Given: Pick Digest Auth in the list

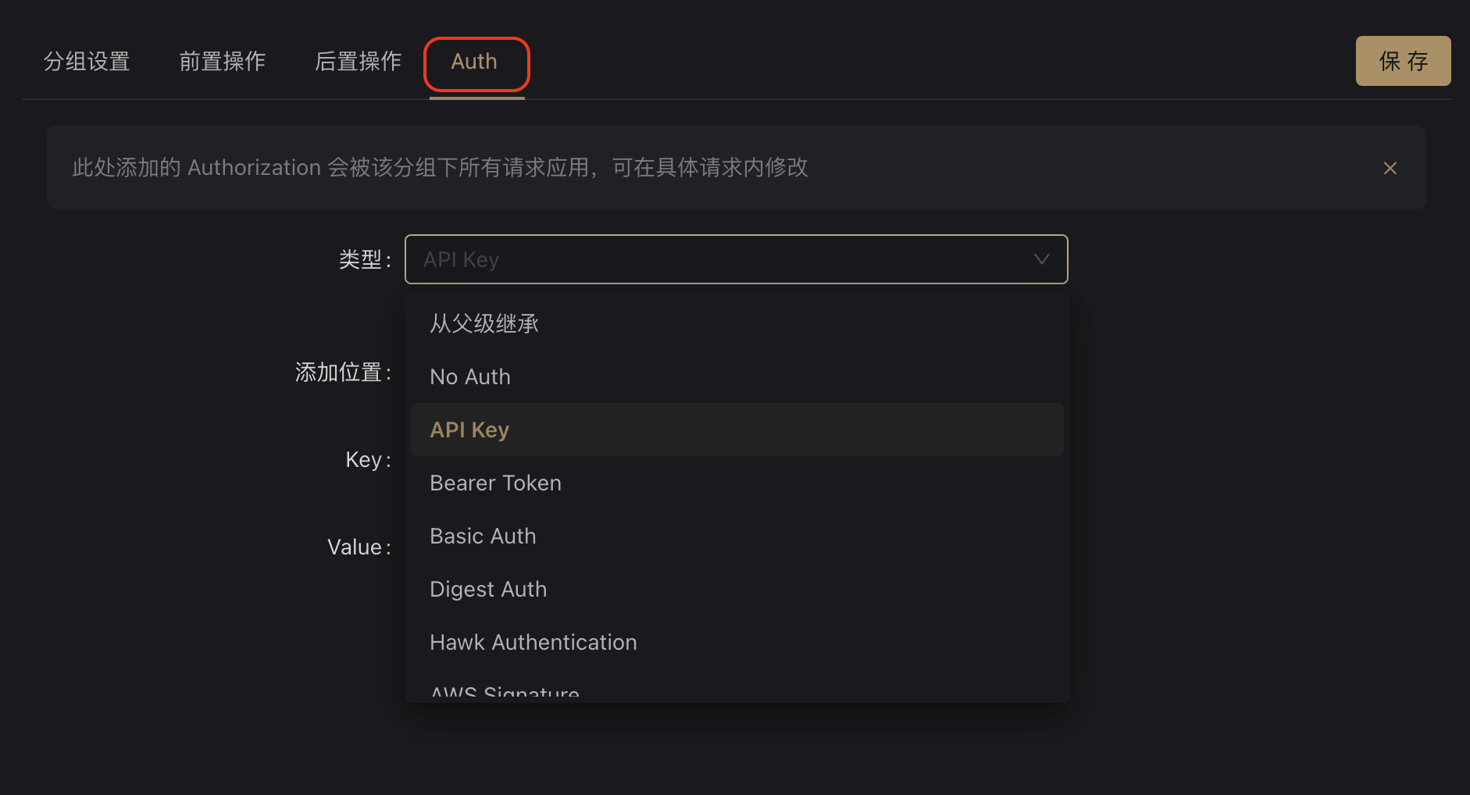Looking at the screenshot, I should 488,589.
